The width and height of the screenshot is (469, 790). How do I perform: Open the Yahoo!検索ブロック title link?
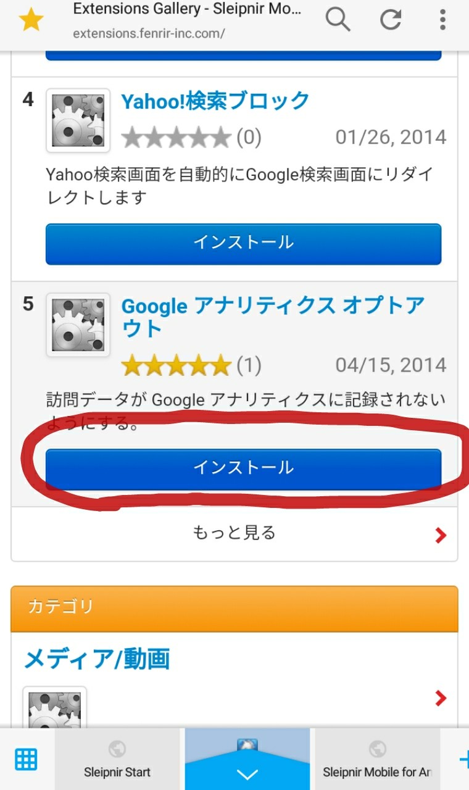(x=215, y=101)
